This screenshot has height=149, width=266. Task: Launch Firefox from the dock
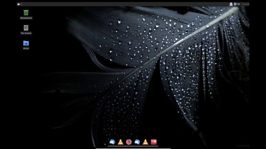point(129,142)
